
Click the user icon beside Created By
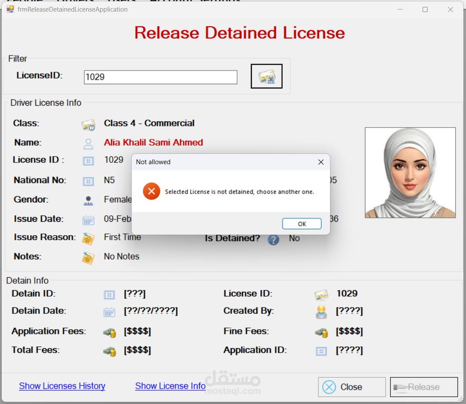pos(321,312)
